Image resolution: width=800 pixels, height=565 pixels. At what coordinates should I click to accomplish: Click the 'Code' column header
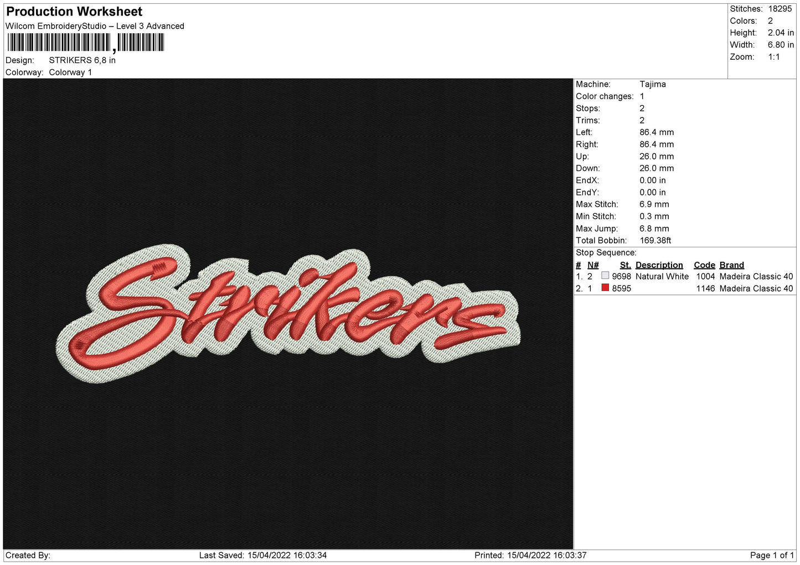click(x=704, y=265)
